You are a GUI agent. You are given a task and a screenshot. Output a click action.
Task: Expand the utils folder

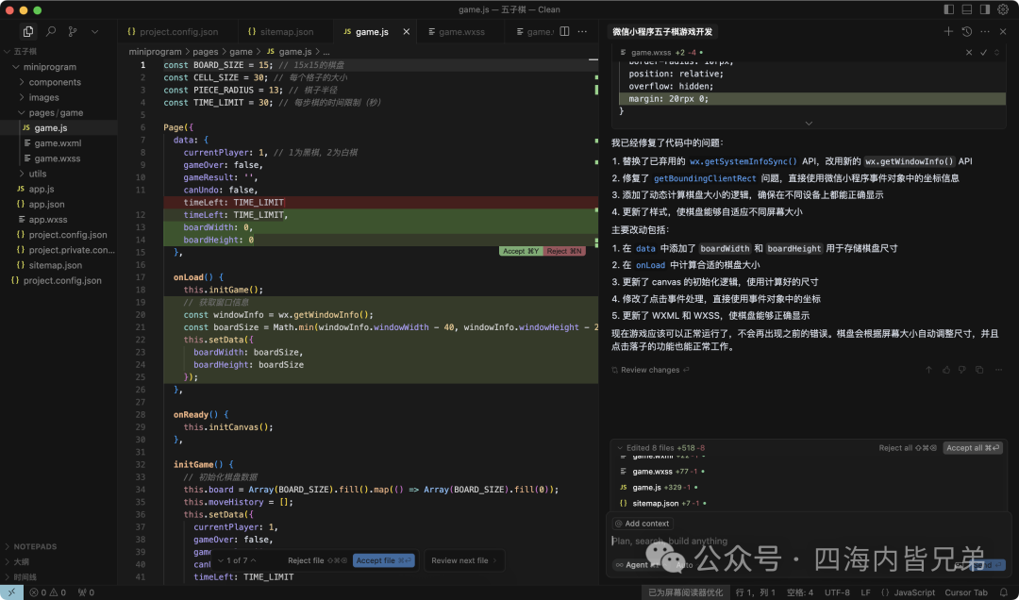coord(38,174)
